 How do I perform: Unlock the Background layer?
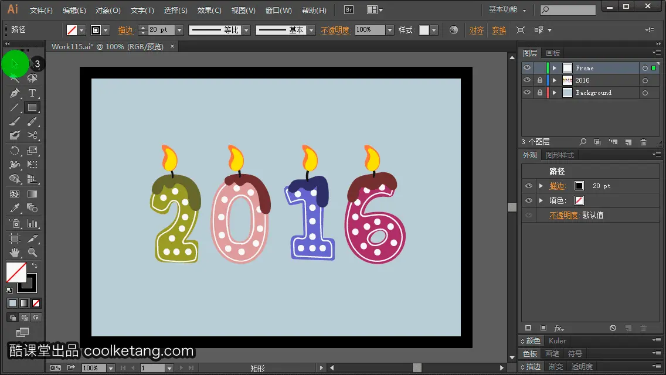(539, 93)
